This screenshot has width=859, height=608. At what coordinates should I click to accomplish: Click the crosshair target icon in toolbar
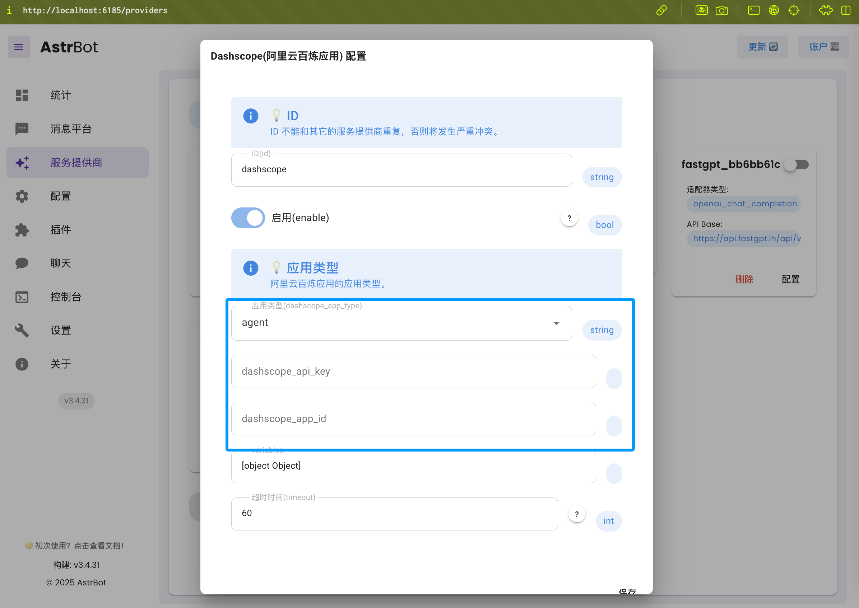pos(794,10)
